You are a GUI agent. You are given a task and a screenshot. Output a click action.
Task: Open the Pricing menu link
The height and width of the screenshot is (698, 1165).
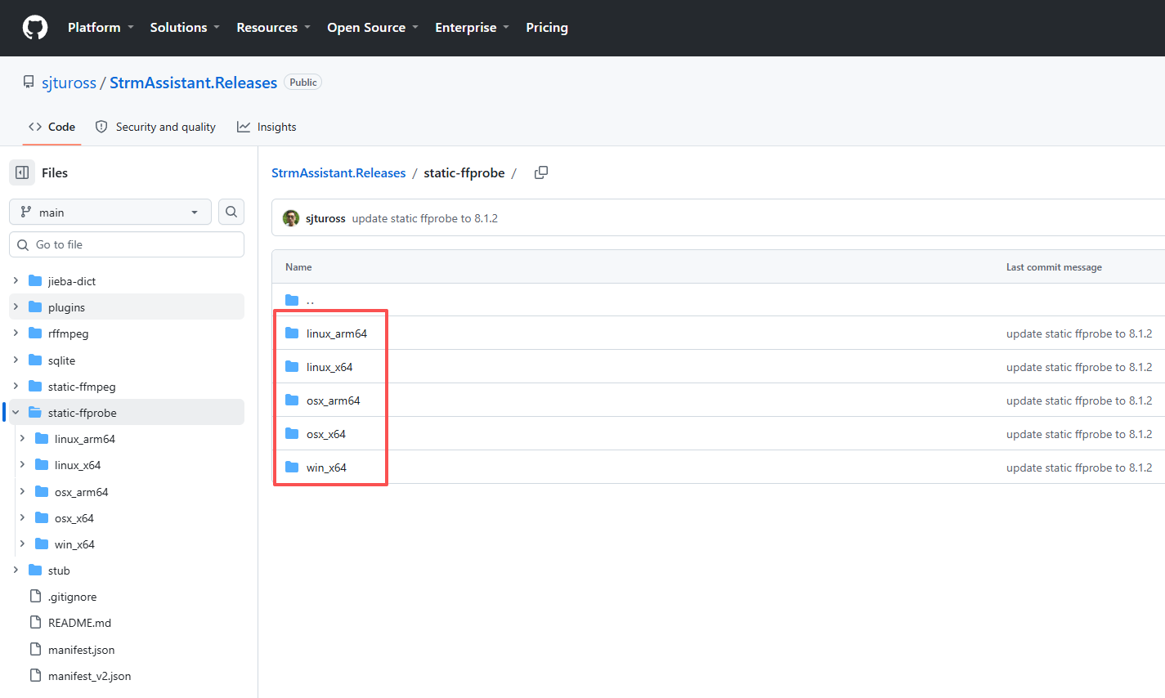click(x=547, y=28)
